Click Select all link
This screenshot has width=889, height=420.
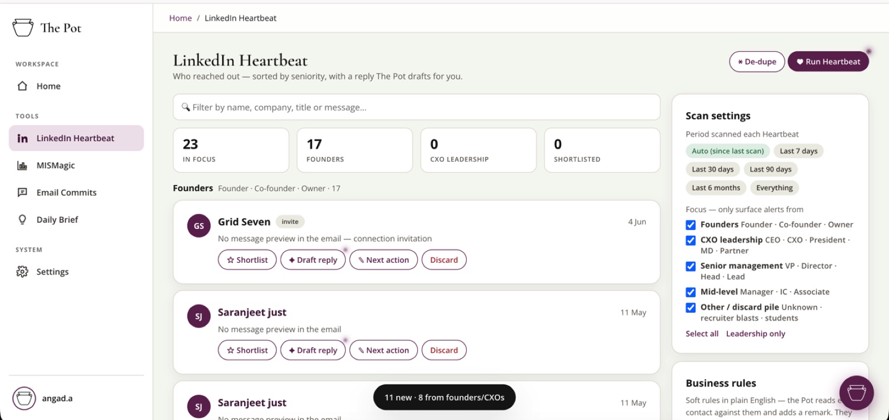click(702, 334)
